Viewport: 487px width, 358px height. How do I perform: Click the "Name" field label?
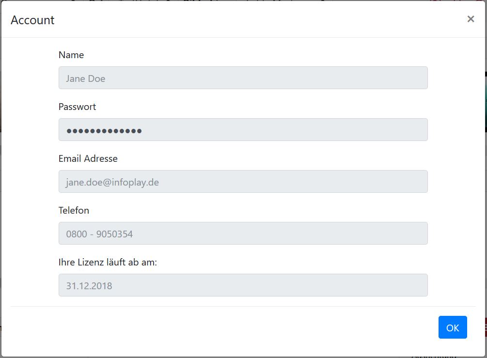pyautogui.click(x=71, y=55)
